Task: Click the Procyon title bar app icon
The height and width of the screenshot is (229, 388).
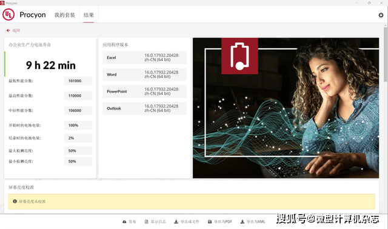Action: (2, 3)
